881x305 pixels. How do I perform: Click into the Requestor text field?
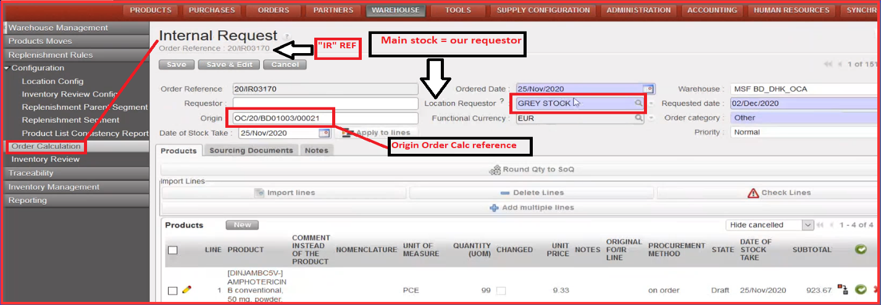point(325,104)
